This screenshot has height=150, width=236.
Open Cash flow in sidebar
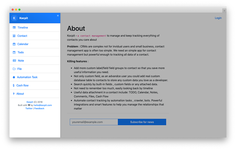click(35, 85)
